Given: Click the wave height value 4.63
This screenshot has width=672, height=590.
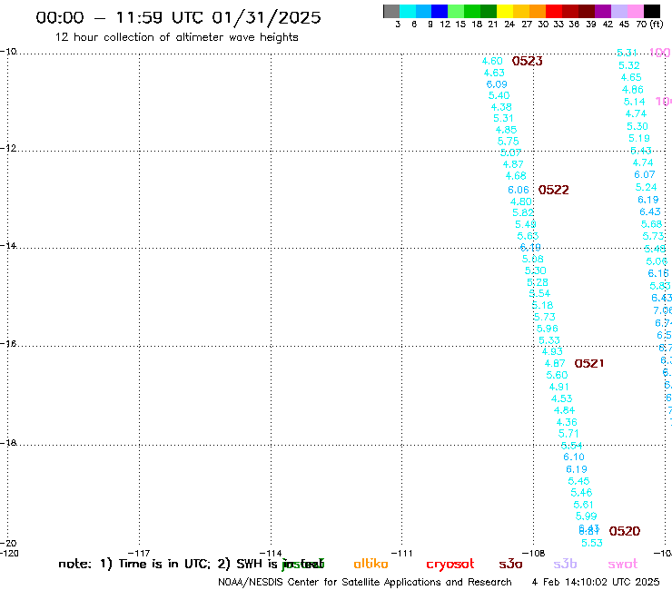Looking at the screenshot, I should (494, 73).
